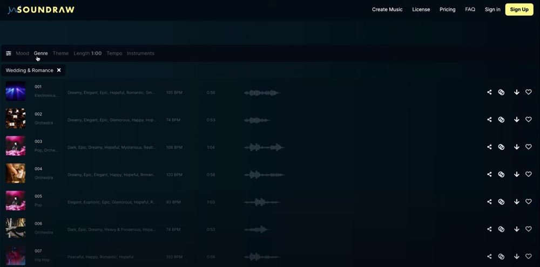Viewport: 540px width, 267px height.
Task: Seek in track 001 waveform
Action: (x=262, y=93)
